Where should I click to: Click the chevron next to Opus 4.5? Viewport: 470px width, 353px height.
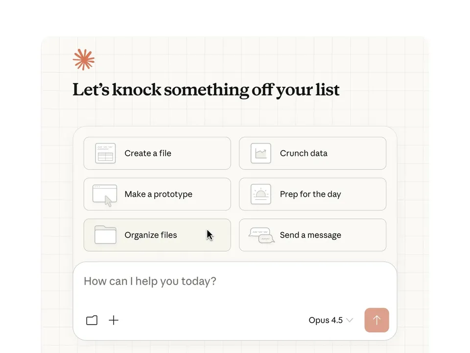[349, 320]
